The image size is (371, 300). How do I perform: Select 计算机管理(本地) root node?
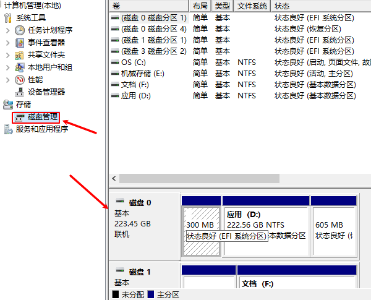pos(33,5)
